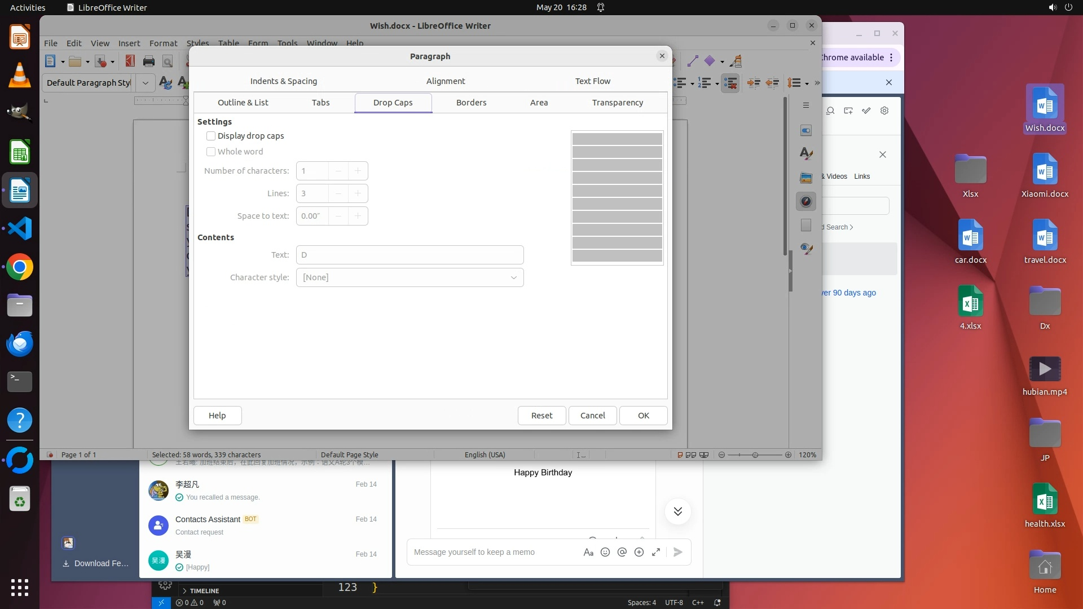
Task: Toggle the Whole word checkbox
Action: pos(211,152)
